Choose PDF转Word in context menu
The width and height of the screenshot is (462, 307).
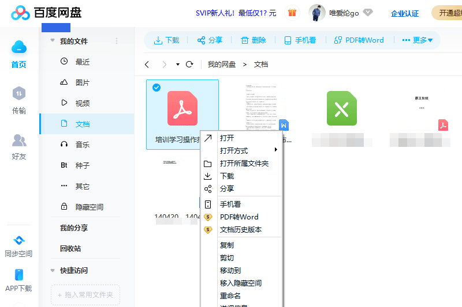pos(241,217)
